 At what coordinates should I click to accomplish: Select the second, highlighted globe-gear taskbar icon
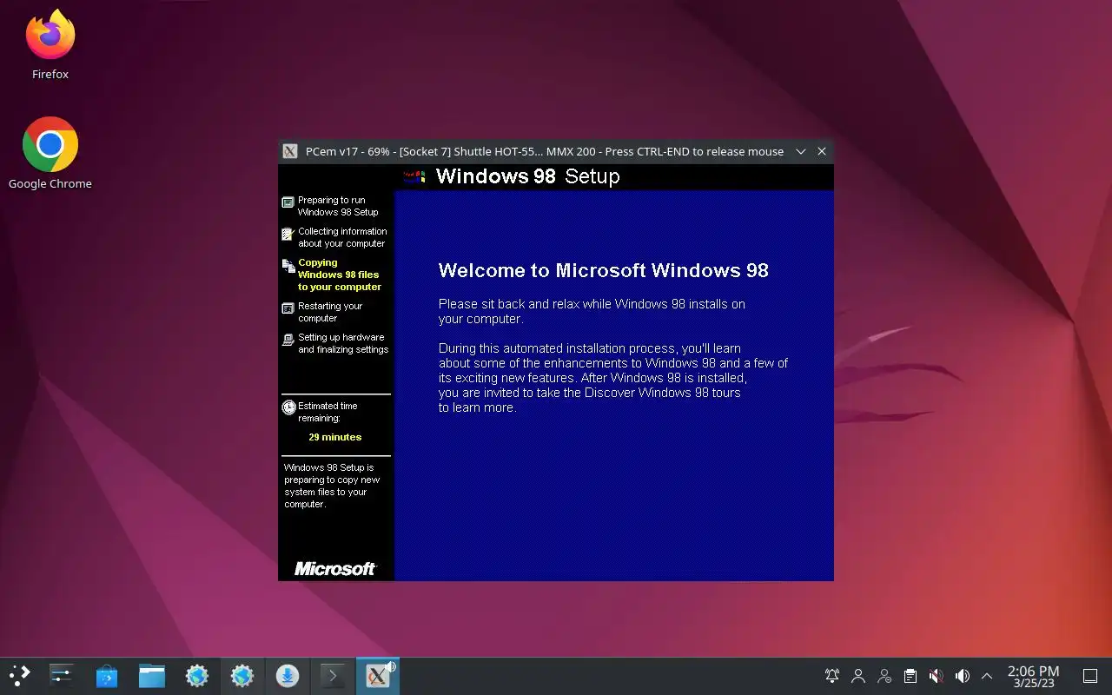click(242, 676)
